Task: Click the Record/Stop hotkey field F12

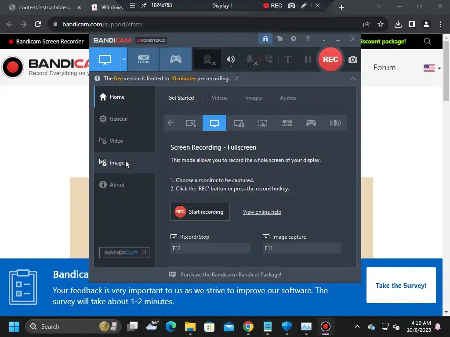Action: click(x=210, y=248)
